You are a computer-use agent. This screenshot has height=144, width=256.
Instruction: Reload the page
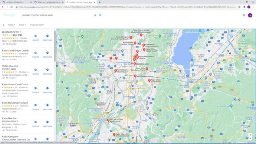pos(12,7)
